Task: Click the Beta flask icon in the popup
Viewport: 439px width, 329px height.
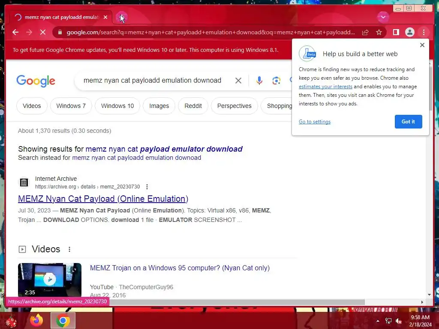Action: 307,54
